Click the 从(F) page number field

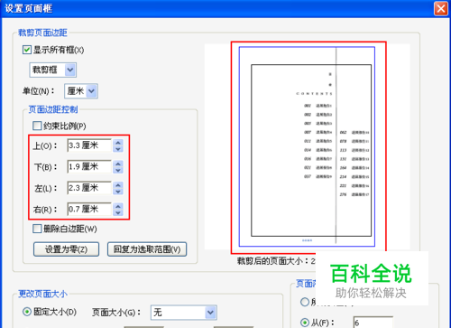coord(373,323)
